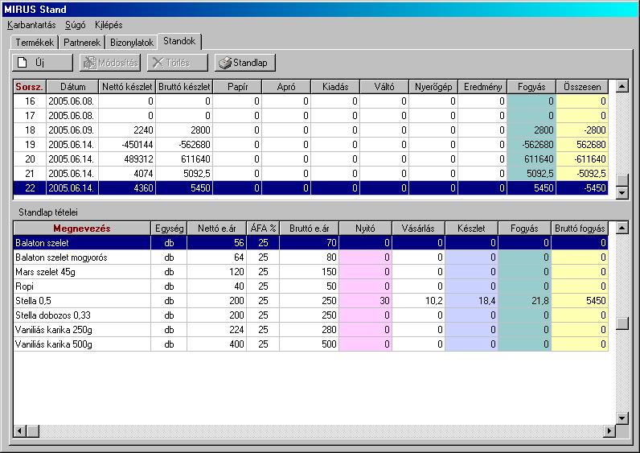The image size is (640, 453).
Task: Click items table scroll up arrow
Action: 622,228
